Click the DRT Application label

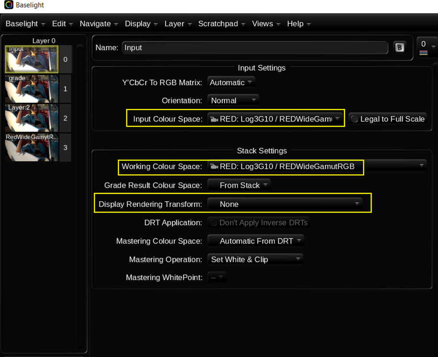(173, 223)
